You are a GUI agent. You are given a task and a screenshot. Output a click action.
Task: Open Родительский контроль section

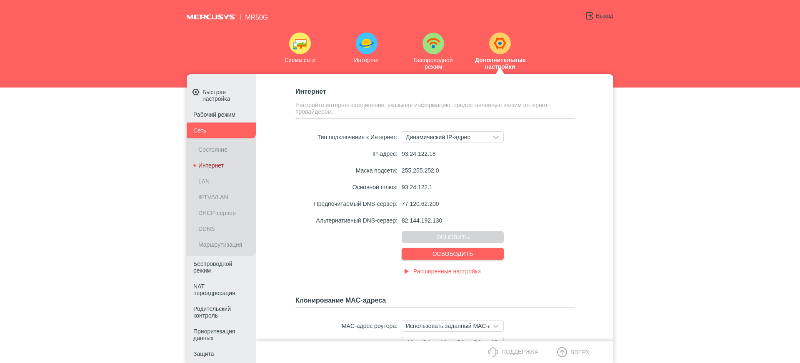tap(212, 312)
